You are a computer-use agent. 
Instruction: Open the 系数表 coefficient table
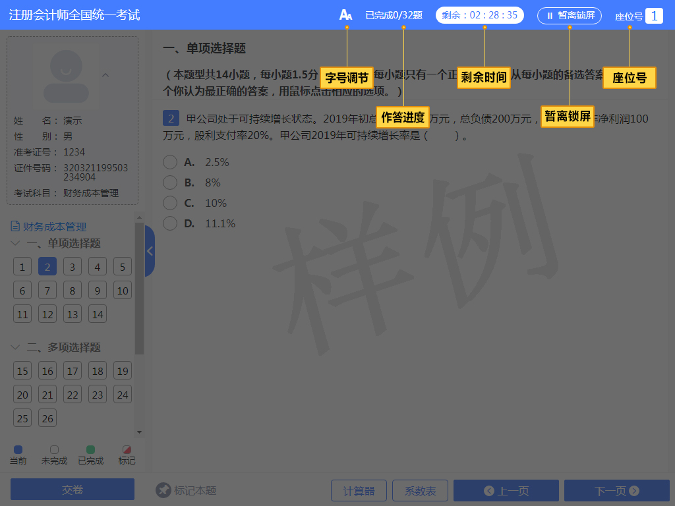[420, 490]
